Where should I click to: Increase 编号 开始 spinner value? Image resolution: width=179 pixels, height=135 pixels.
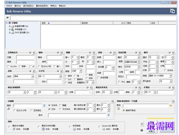pyautogui.click(x=157, y=61)
